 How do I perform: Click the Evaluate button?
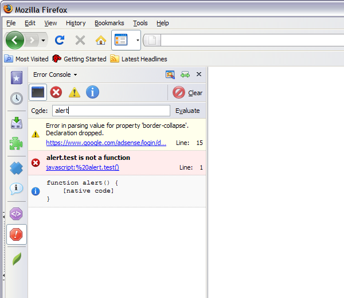pyautogui.click(x=187, y=111)
